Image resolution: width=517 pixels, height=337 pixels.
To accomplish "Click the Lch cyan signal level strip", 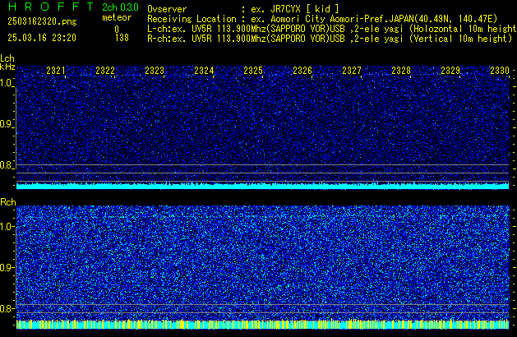I will point(263,186).
